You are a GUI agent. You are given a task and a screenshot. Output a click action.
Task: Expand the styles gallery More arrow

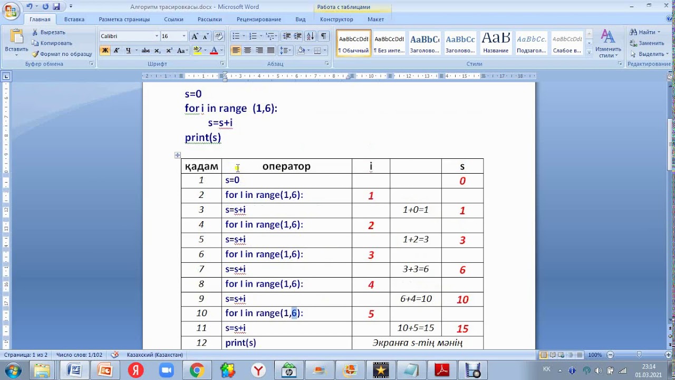point(589,53)
